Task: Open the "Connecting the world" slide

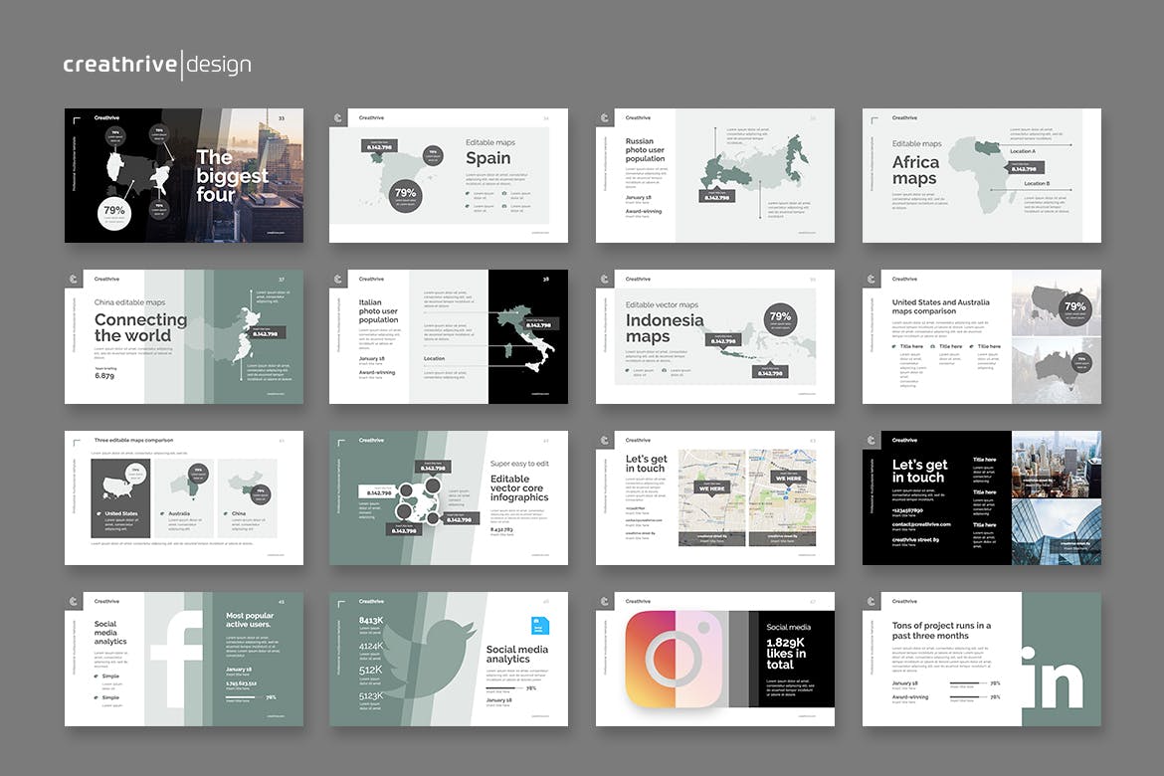Action: click(x=184, y=336)
